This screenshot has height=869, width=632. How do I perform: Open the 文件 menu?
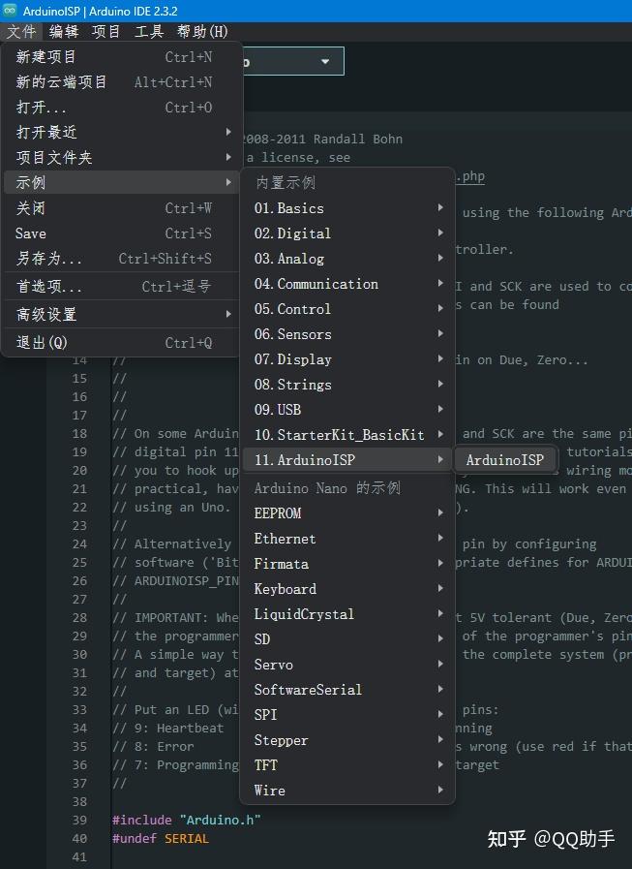21,32
